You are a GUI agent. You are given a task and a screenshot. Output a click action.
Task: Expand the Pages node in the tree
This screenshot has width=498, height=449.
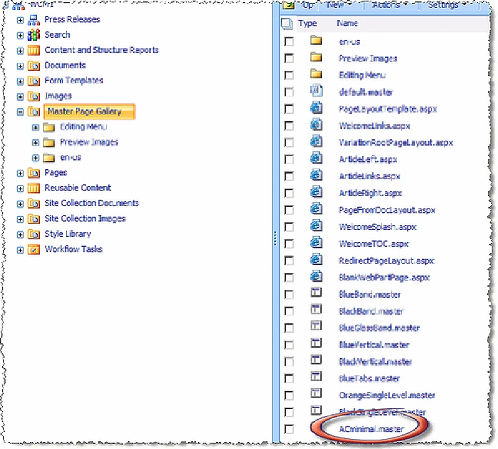point(19,172)
